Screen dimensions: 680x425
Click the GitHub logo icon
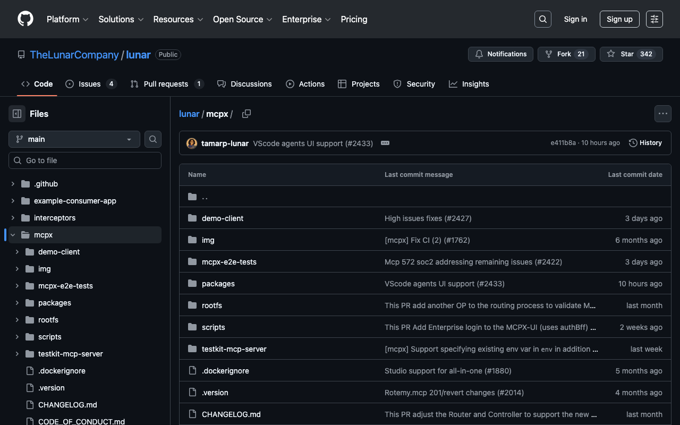click(25, 19)
